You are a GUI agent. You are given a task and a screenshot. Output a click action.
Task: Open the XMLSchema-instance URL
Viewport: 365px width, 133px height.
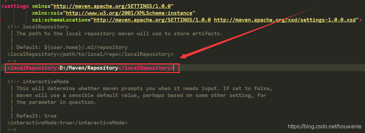(129, 13)
